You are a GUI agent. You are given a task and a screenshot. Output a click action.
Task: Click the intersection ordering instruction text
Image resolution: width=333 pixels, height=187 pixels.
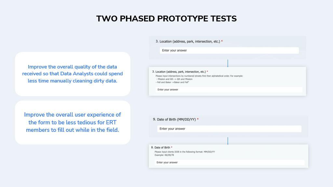point(199,76)
